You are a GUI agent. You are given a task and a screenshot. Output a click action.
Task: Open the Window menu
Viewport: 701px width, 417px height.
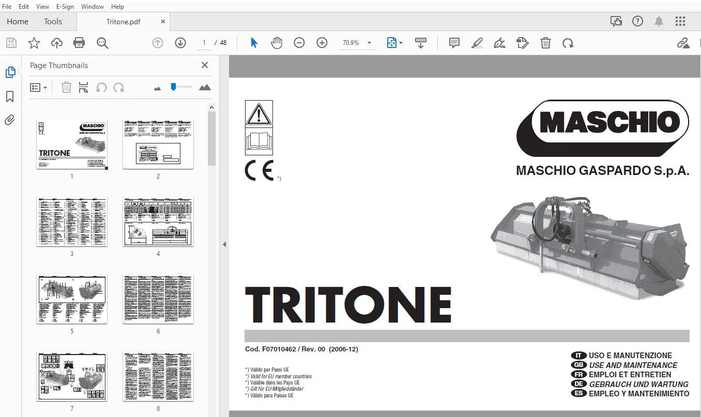93,7
